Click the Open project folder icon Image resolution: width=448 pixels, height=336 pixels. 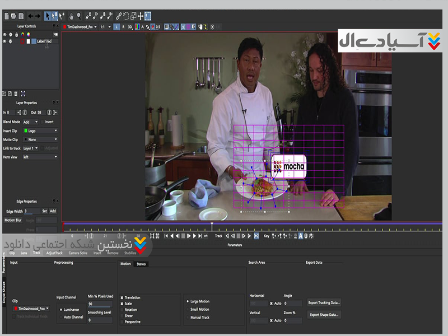click(x=13, y=16)
